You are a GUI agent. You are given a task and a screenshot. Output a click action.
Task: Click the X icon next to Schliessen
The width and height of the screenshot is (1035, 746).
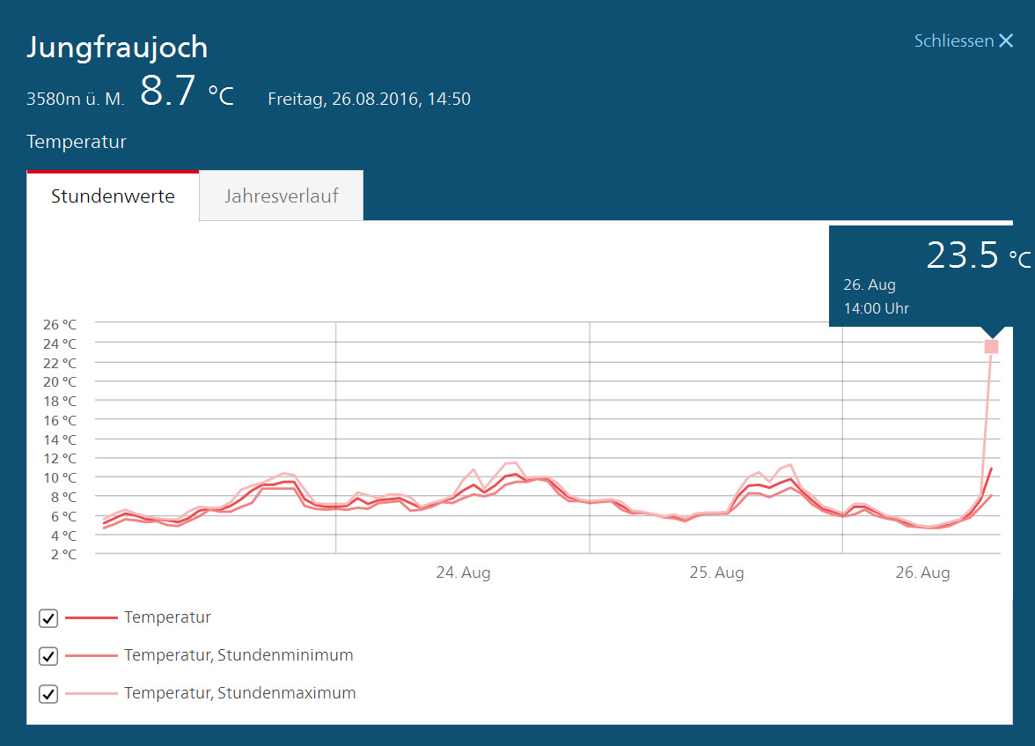[1006, 41]
